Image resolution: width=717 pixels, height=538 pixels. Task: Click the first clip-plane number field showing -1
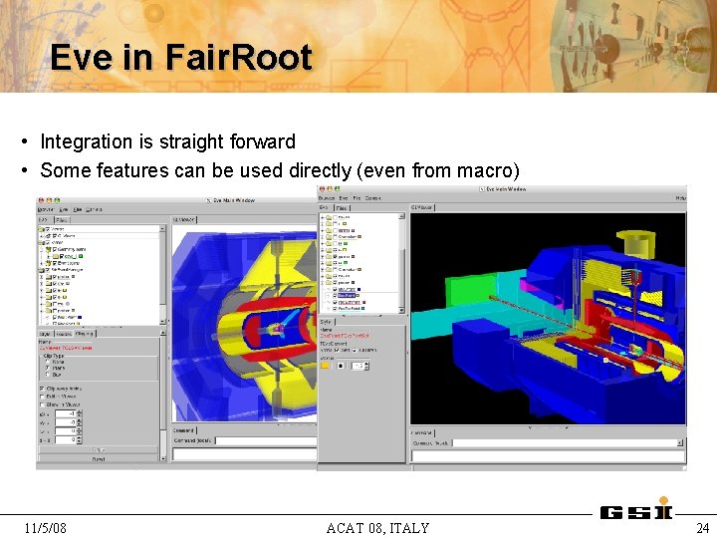(x=66, y=413)
